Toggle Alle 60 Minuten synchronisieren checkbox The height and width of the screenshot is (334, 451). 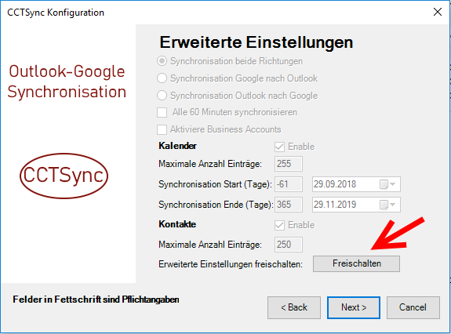[162, 112]
